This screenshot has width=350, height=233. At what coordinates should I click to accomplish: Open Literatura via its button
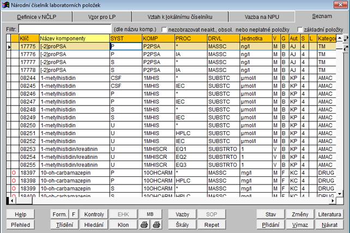(329, 214)
